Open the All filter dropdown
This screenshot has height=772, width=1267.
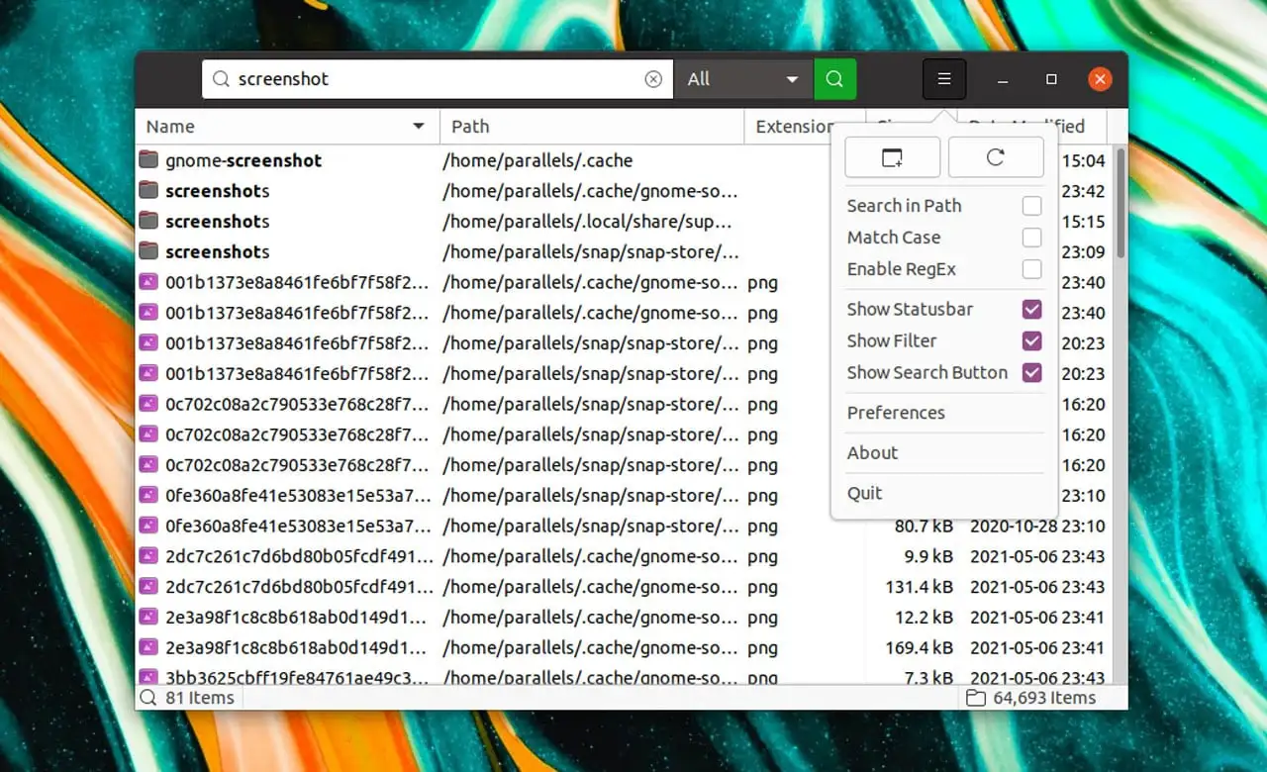pos(743,79)
